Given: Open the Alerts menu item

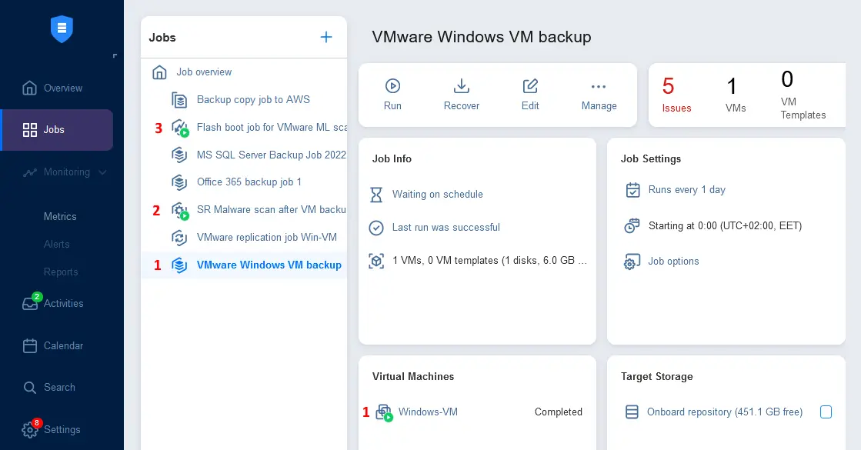Looking at the screenshot, I should 57,244.
